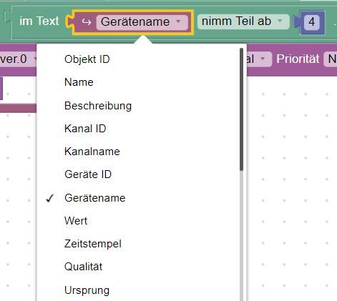Open the Gerätename dropdown arrow in block
The height and width of the screenshot is (301, 337).
(178, 21)
